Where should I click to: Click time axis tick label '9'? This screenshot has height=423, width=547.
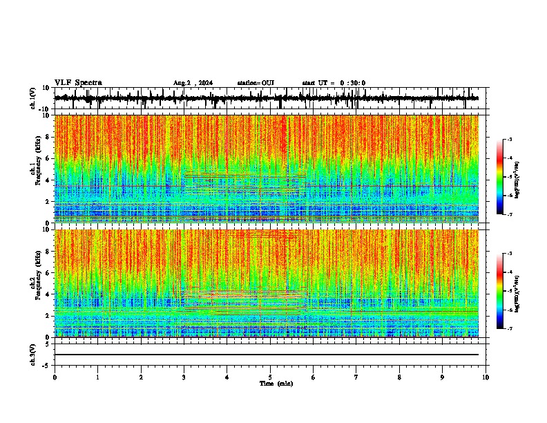(442, 377)
